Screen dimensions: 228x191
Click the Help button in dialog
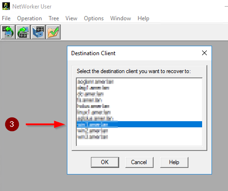tap(174, 162)
